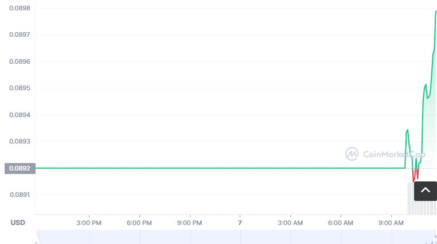This screenshot has width=437, height=244.
Task: Click the 3:00 PM time label
Action: click(x=89, y=223)
